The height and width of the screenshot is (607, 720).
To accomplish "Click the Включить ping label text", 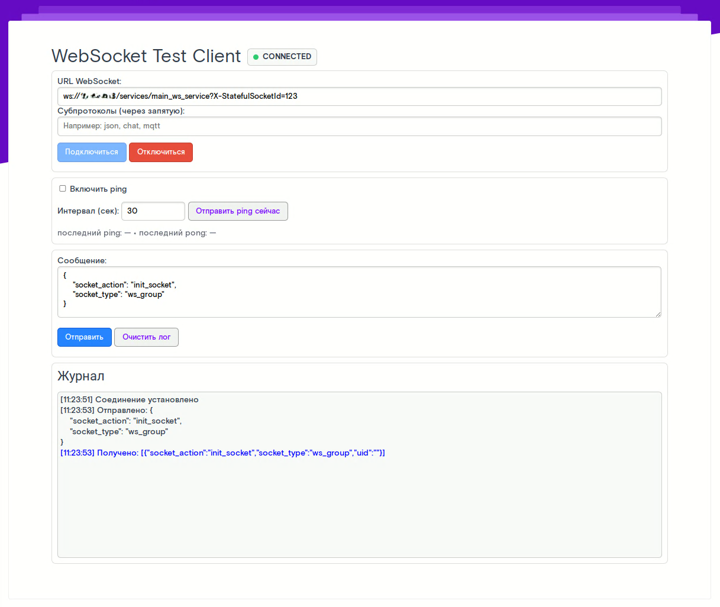I will click(98, 189).
